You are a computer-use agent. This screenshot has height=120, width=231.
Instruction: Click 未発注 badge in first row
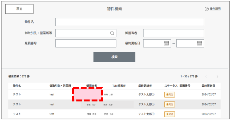[169, 95]
